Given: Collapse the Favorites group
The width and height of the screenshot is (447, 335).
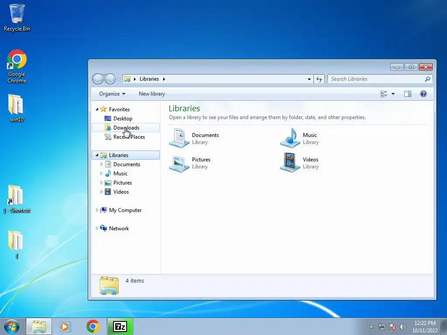Looking at the screenshot, I should click(x=97, y=109).
